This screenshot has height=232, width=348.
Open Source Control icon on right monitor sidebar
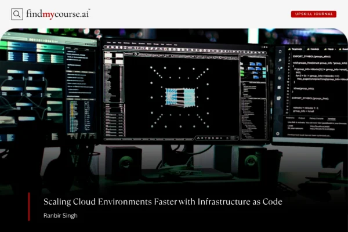(280, 69)
